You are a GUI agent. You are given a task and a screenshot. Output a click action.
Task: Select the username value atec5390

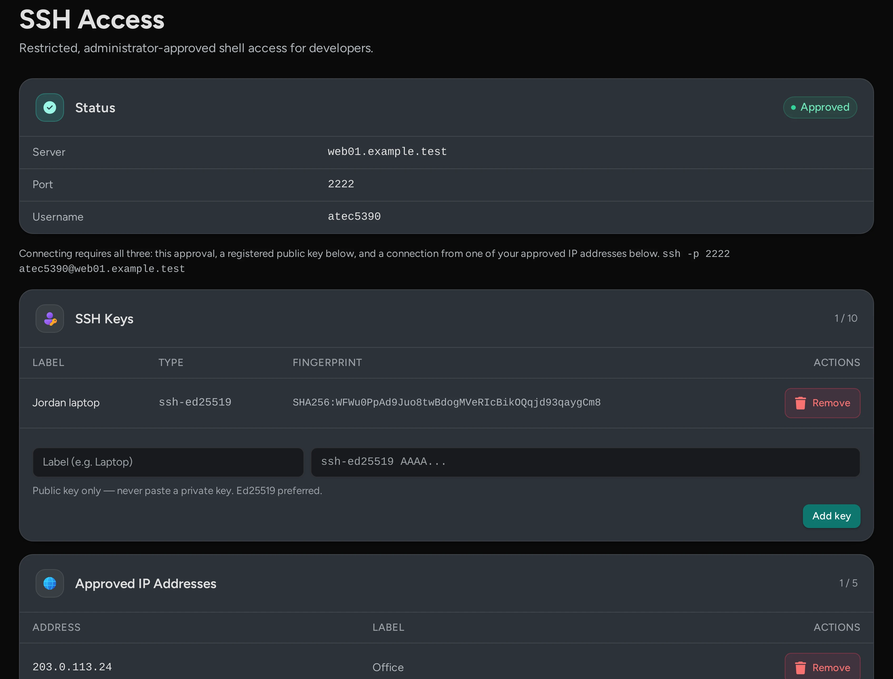(354, 217)
